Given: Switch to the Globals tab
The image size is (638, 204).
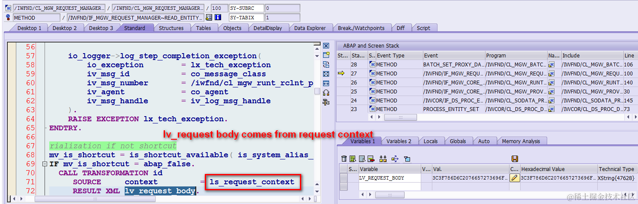Looking at the screenshot, I should click(458, 141).
